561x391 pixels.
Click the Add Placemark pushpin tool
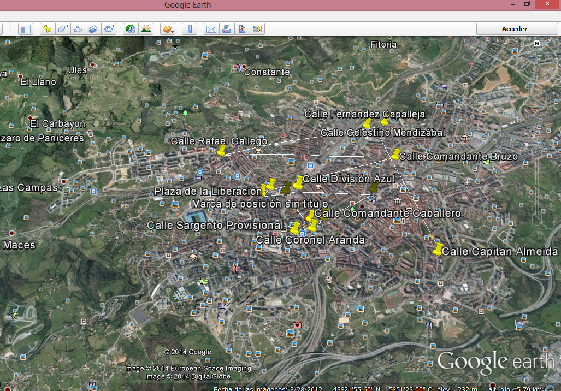point(48,29)
